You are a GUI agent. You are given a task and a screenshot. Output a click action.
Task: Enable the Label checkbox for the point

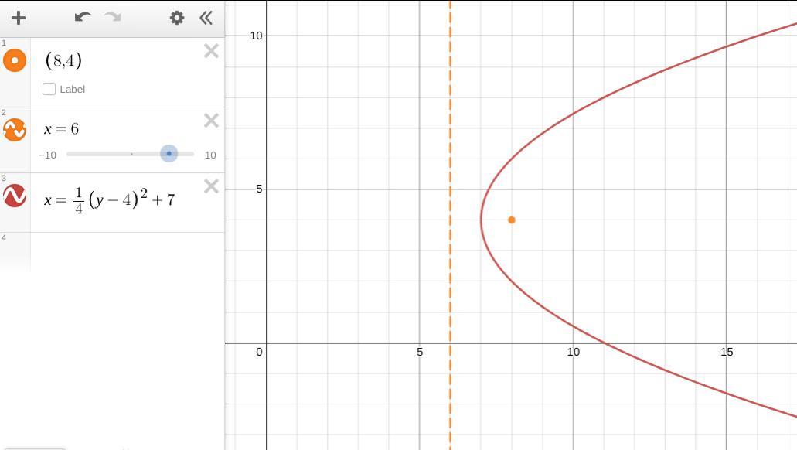tap(49, 89)
